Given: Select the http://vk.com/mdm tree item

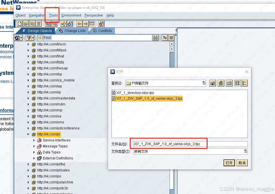Looking at the screenshot, I should (51, 104).
